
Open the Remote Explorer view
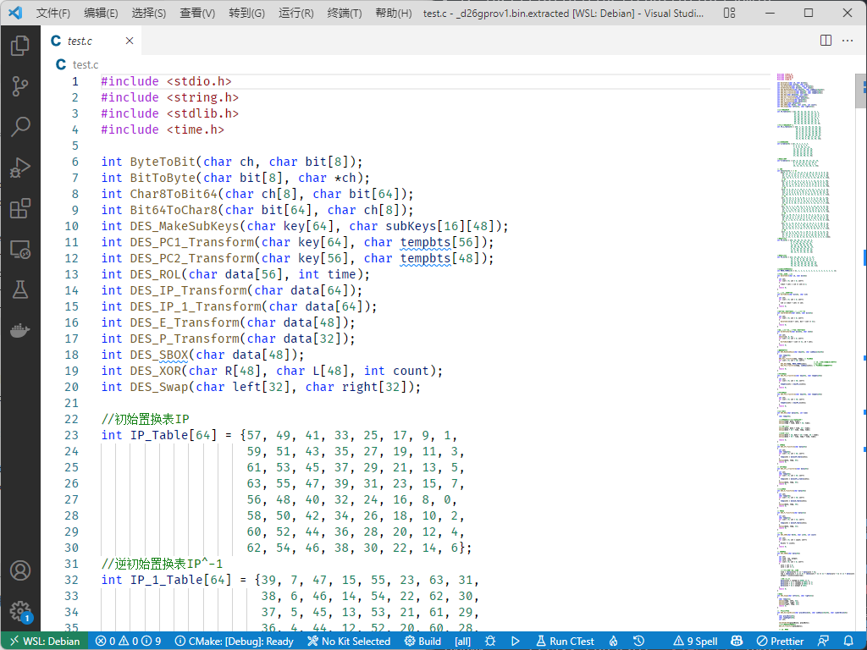click(20, 250)
